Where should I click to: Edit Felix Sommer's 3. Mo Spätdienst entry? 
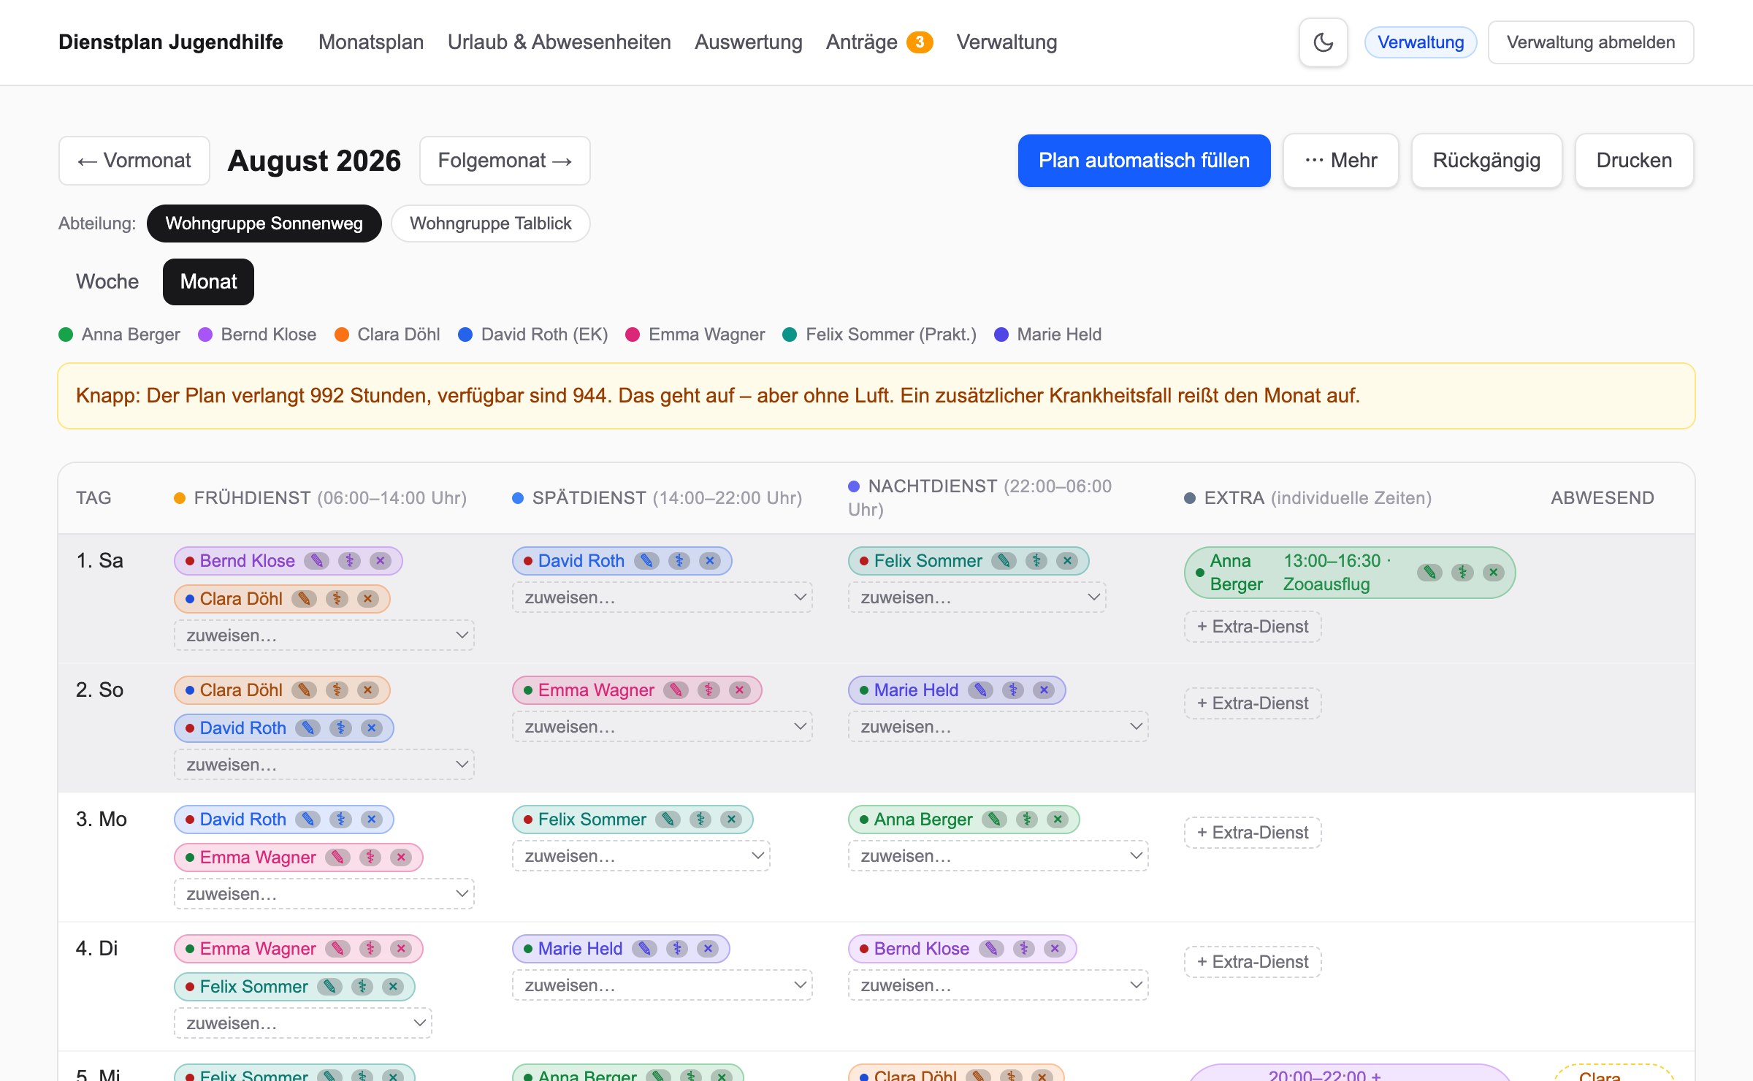pyautogui.click(x=668, y=820)
